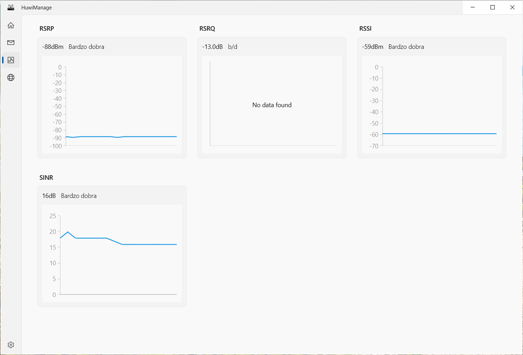
Task: Open the Home page in sidebar
Action: pyautogui.click(x=11, y=25)
